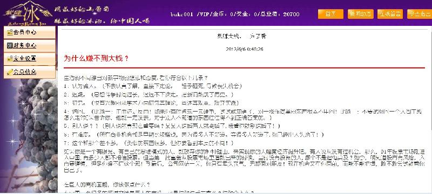Open the 公司信息 sidebar menu

pyautogui.click(x=30, y=72)
